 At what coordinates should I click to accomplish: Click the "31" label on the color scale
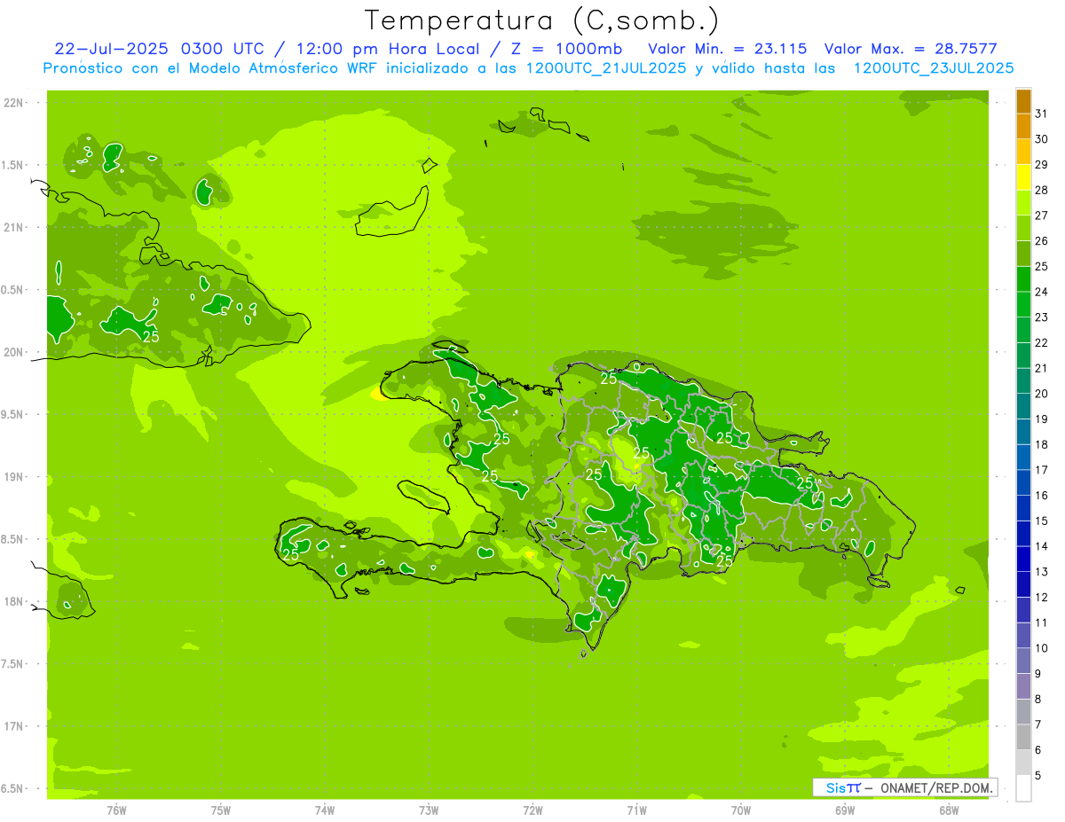click(x=1042, y=114)
